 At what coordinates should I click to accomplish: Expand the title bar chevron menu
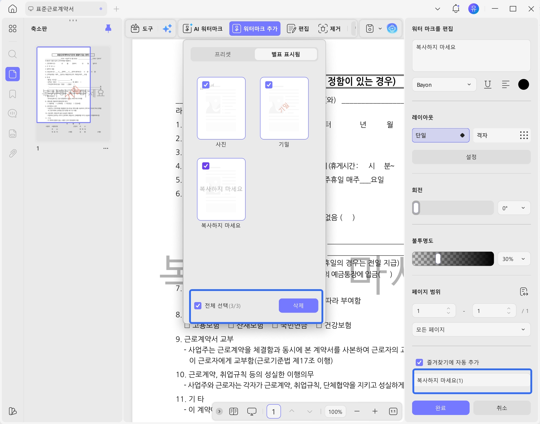point(438,9)
